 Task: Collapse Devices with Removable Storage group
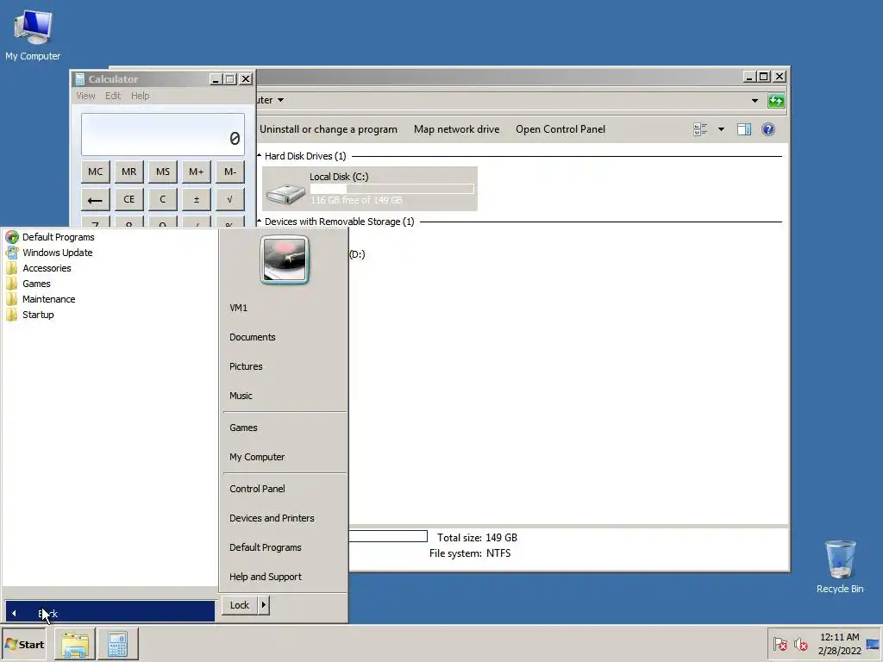259,222
